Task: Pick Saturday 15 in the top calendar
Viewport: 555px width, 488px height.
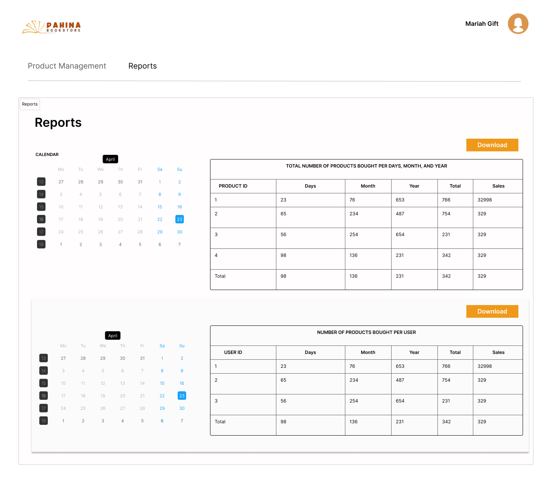Action: [160, 207]
